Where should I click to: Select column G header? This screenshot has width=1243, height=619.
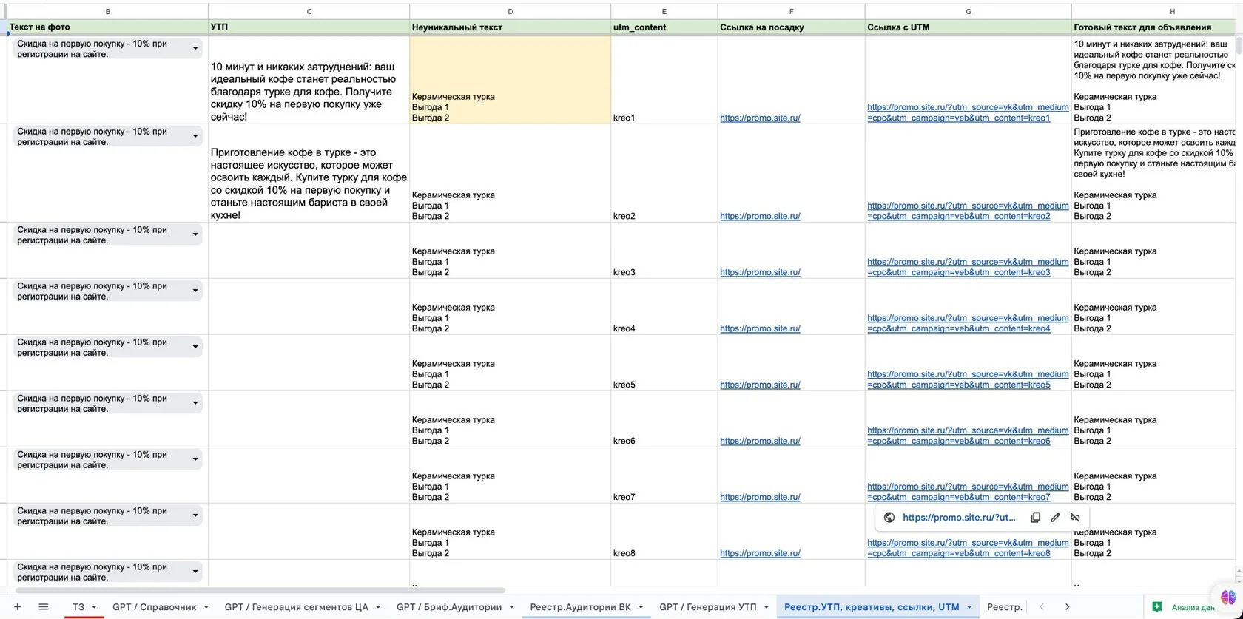(x=968, y=11)
